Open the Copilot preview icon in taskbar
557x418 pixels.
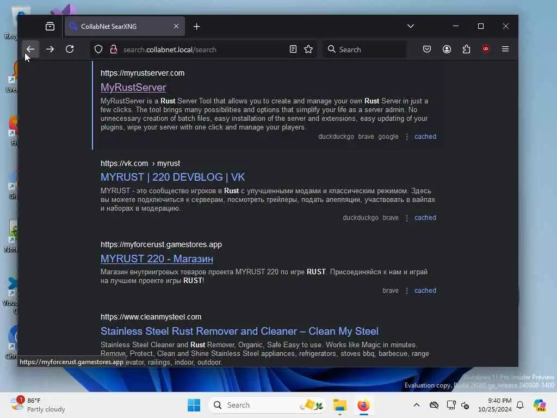click(540, 405)
